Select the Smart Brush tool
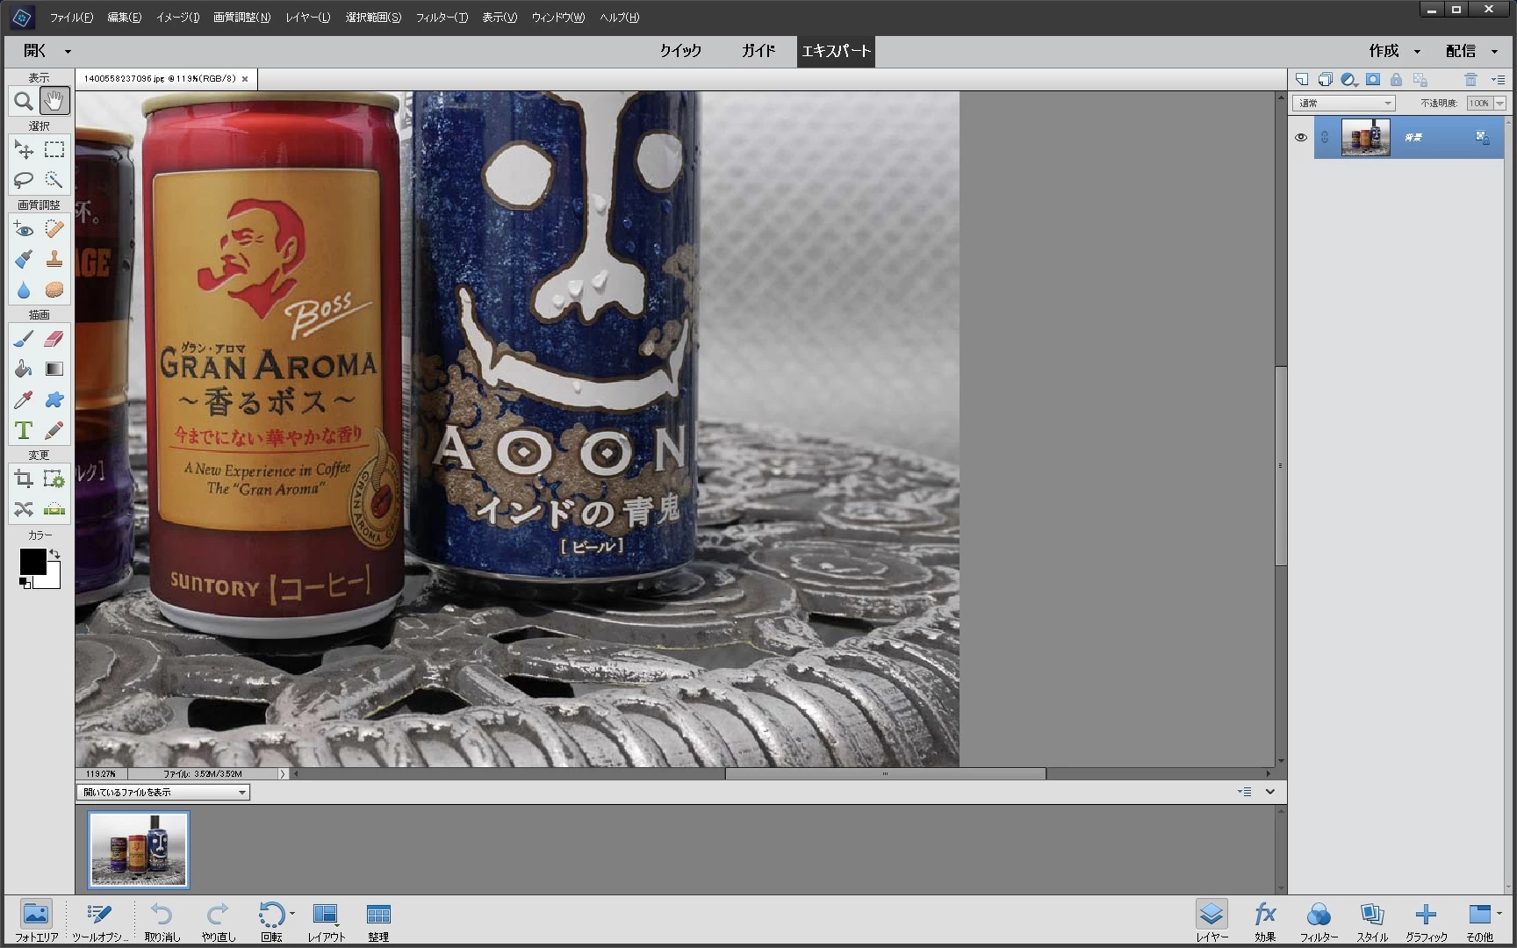Screen dimensions: 1517x948 (24, 259)
